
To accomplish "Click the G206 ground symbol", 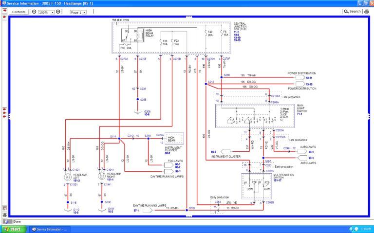I will pyautogui.click(x=138, y=112).
